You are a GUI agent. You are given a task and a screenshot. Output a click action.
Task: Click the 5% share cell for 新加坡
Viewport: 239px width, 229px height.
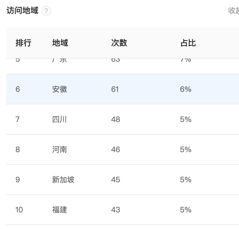[185, 180]
